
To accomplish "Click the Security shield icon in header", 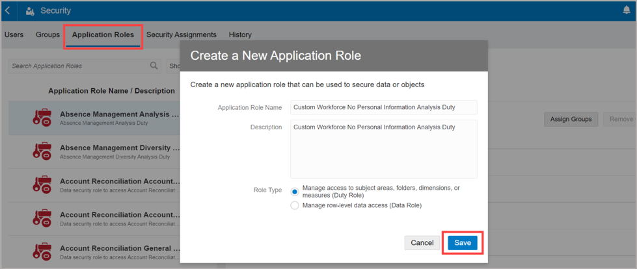I will 30,11.
